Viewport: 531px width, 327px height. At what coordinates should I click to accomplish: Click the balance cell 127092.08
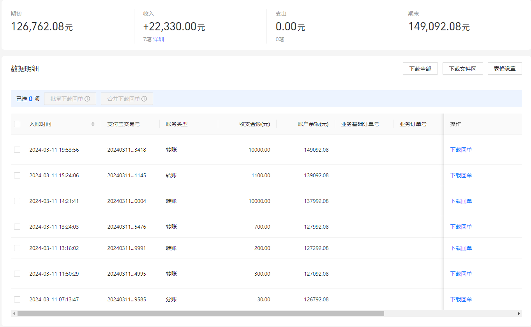[x=316, y=274]
